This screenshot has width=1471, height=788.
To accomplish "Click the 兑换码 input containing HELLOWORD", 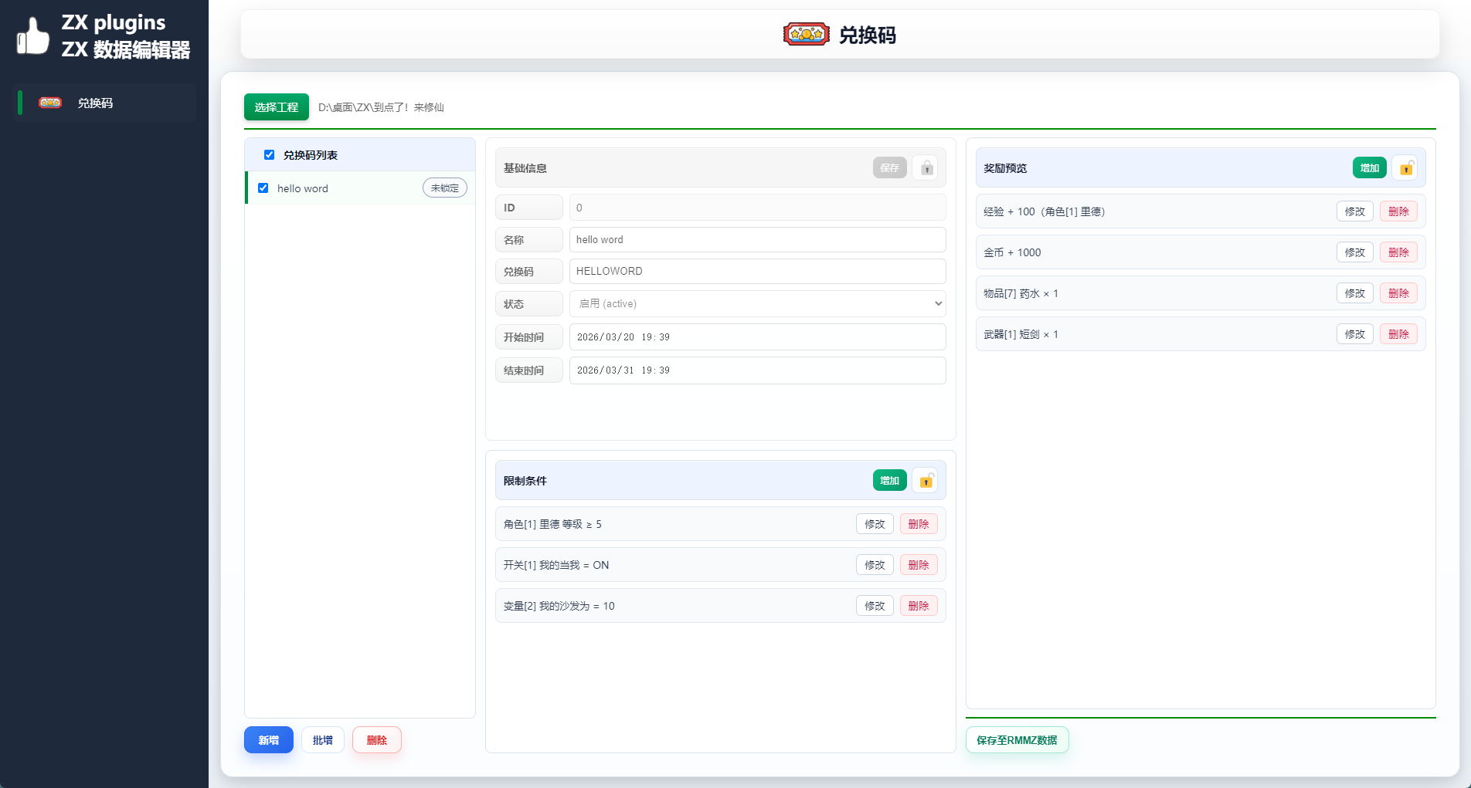I will click(x=757, y=272).
